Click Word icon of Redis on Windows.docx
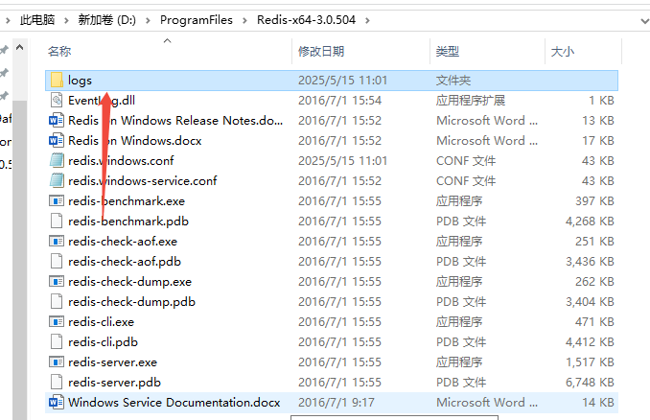 pyautogui.click(x=57, y=141)
